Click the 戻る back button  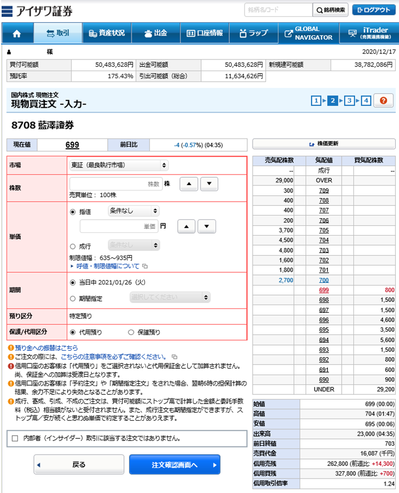[79, 464]
